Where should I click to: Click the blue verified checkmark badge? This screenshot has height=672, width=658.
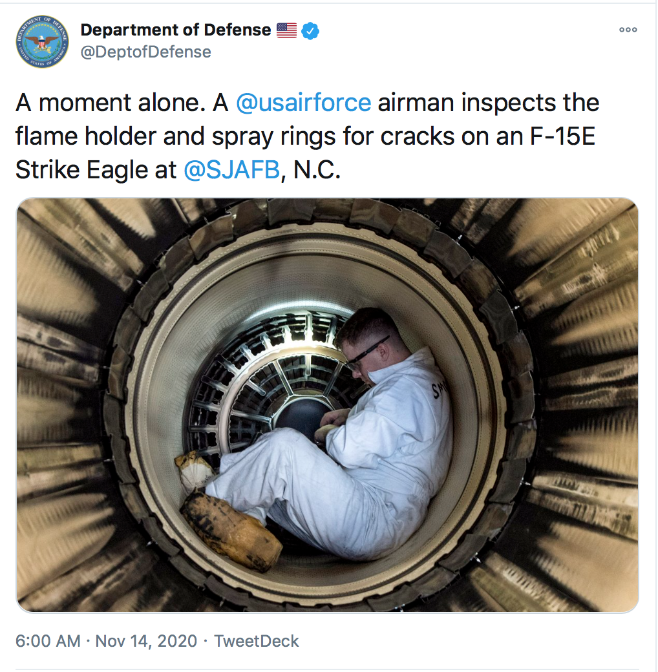tap(310, 30)
